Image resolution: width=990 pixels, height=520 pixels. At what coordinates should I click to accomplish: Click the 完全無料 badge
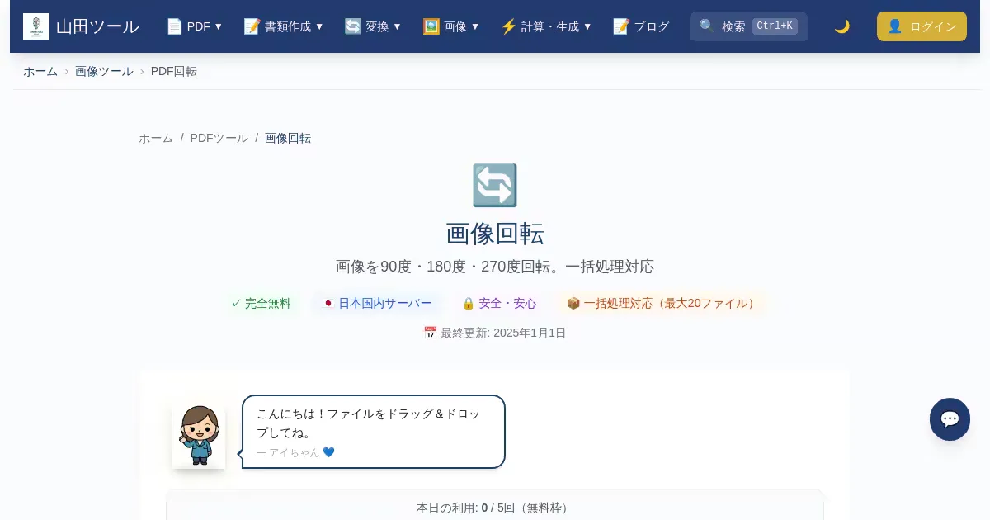point(261,303)
